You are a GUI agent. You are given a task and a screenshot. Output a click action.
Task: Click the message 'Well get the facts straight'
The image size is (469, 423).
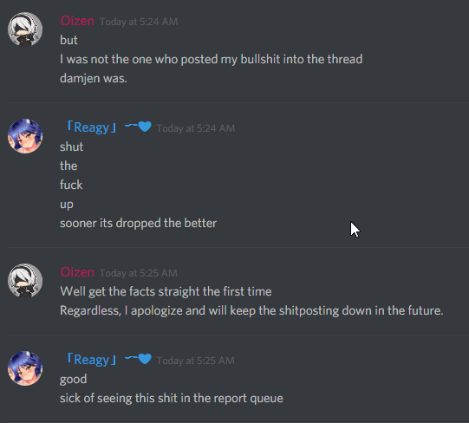click(166, 291)
